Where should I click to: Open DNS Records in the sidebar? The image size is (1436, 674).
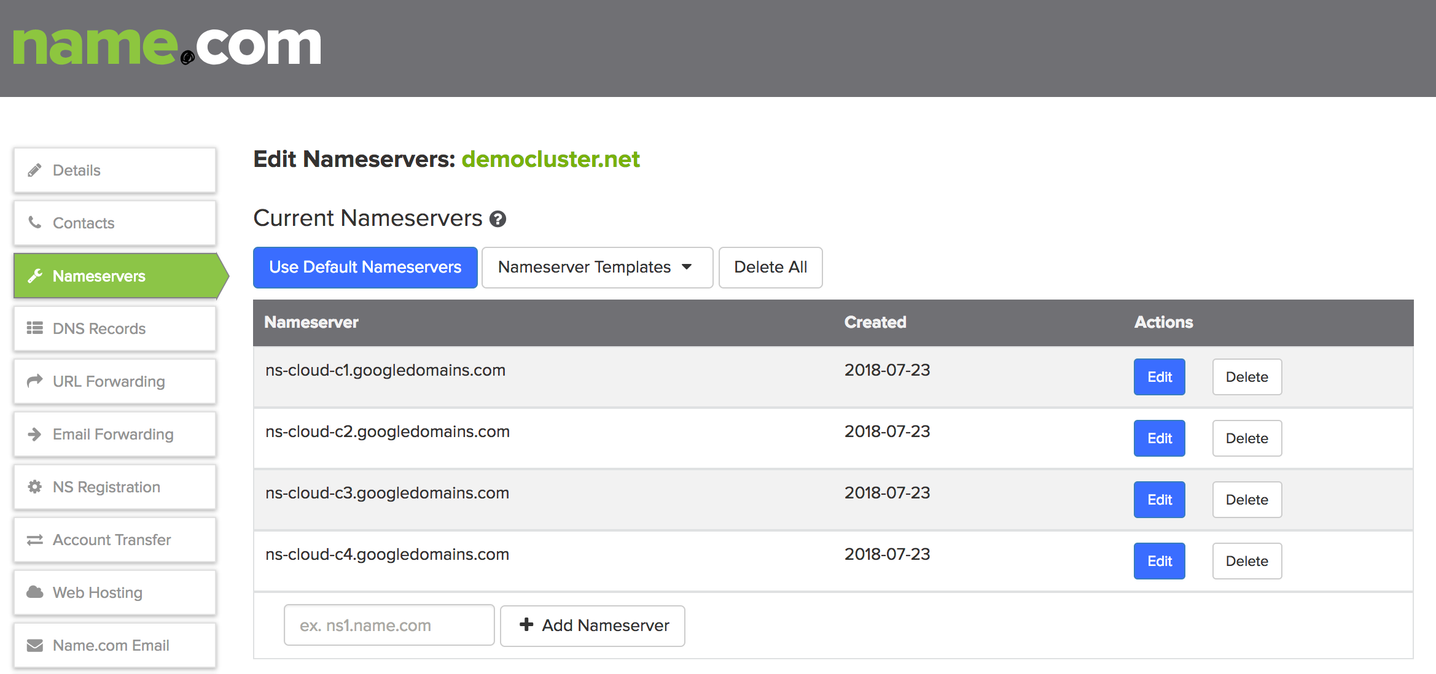pos(115,328)
